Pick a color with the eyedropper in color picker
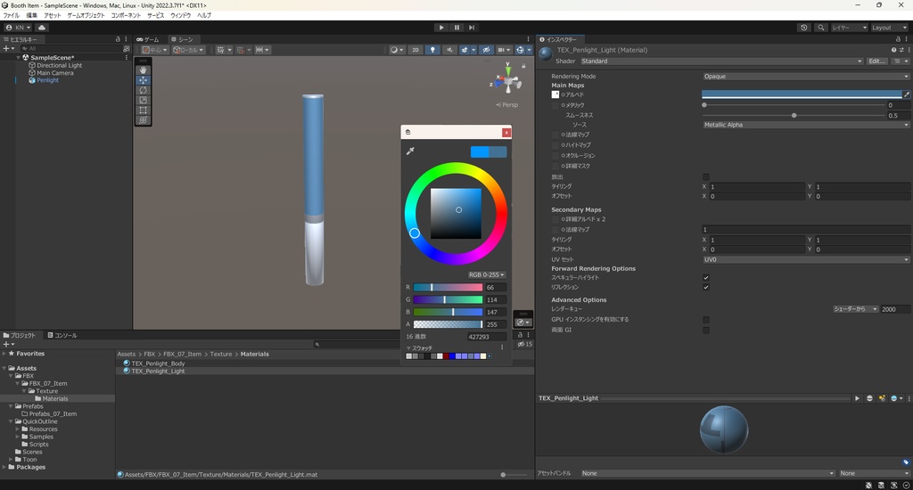Screen dimensions: 913x490 (410, 151)
